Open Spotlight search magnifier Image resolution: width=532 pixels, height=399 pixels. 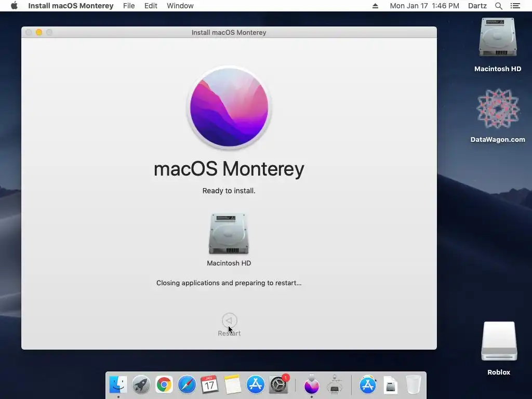coord(499,6)
